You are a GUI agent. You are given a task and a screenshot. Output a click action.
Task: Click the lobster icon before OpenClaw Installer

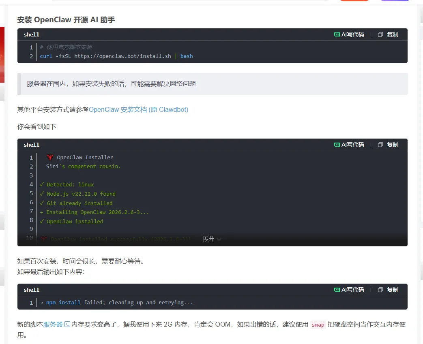click(50, 157)
